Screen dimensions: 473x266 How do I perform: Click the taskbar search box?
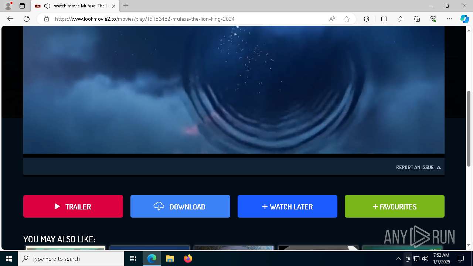point(71,259)
